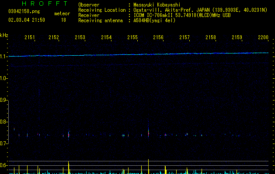Click the strongest meteor echo near 2155:40
Screen dimensions: 275x174
coord(148,132)
